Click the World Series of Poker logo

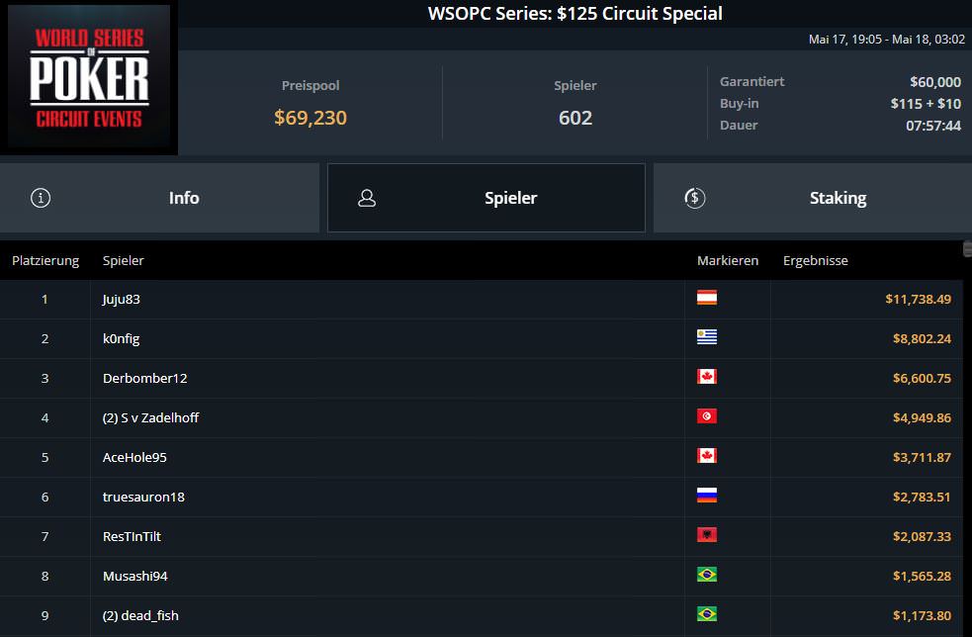pyautogui.click(x=89, y=79)
